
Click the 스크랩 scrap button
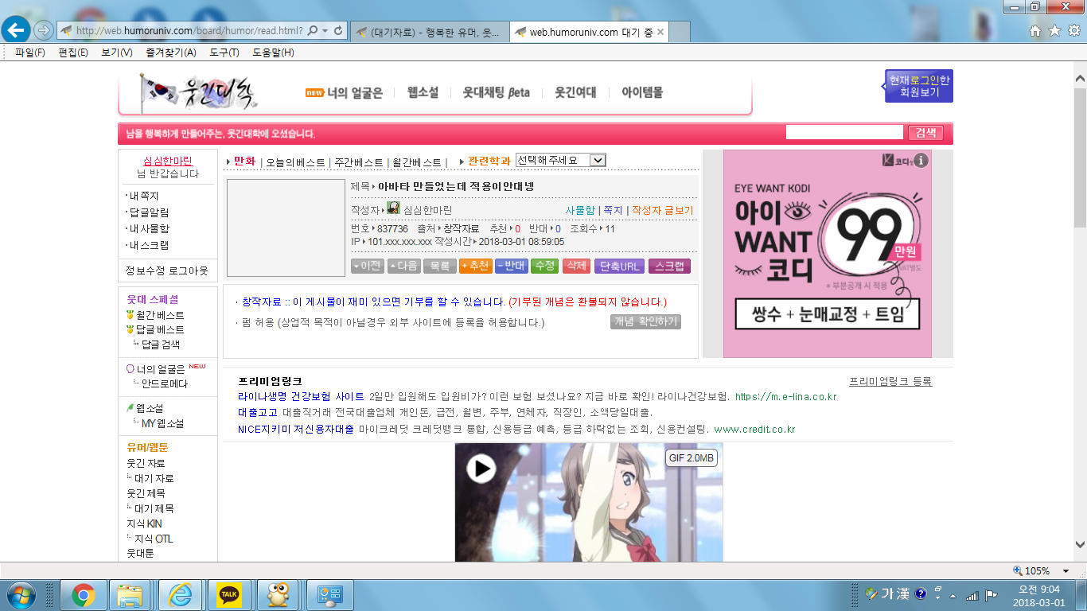pos(669,266)
